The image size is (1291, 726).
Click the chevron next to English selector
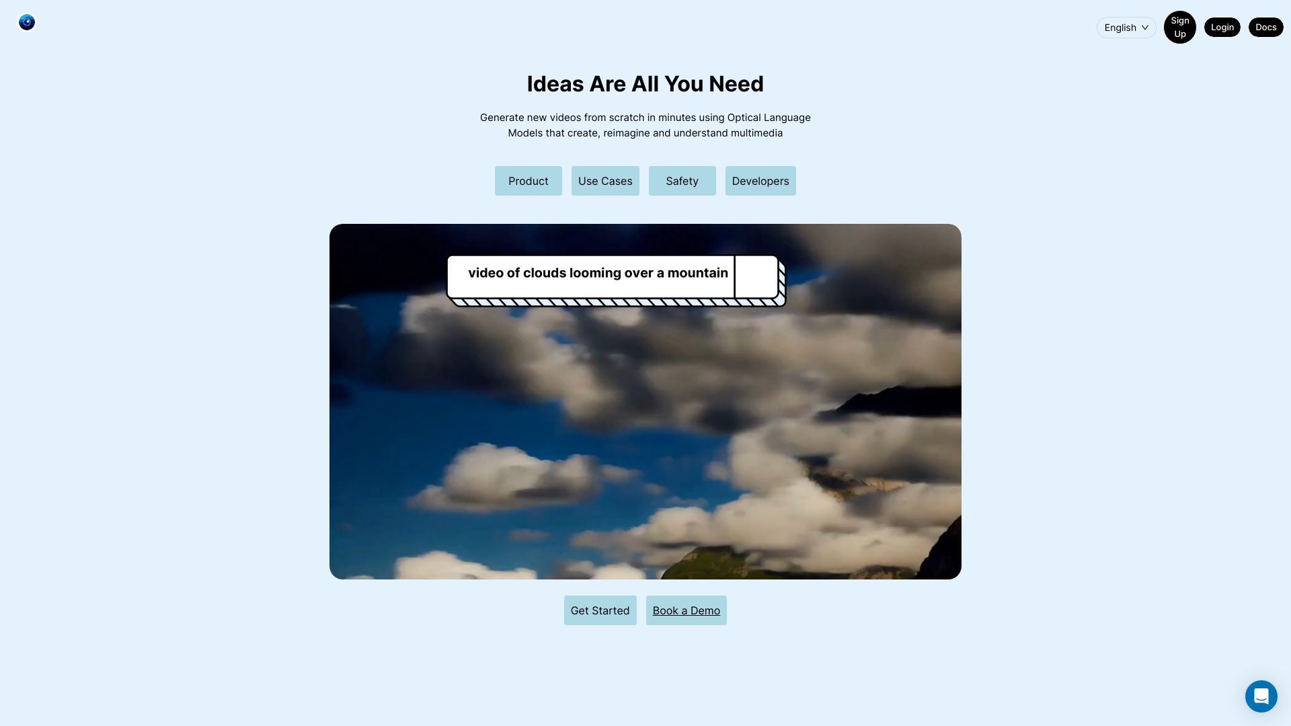tap(1144, 28)
